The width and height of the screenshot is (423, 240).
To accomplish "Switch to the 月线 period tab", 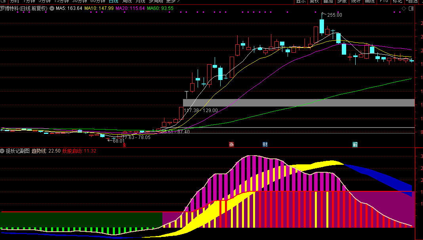I will (x=140, y=1).
